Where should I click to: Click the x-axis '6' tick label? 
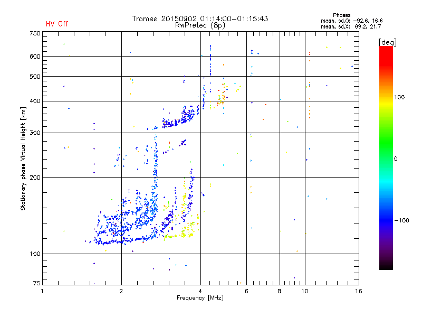pyautogui.click(x=246, y=291)
